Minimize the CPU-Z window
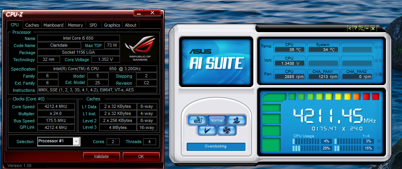Viewport: 402px width, 169px height. 139,13
